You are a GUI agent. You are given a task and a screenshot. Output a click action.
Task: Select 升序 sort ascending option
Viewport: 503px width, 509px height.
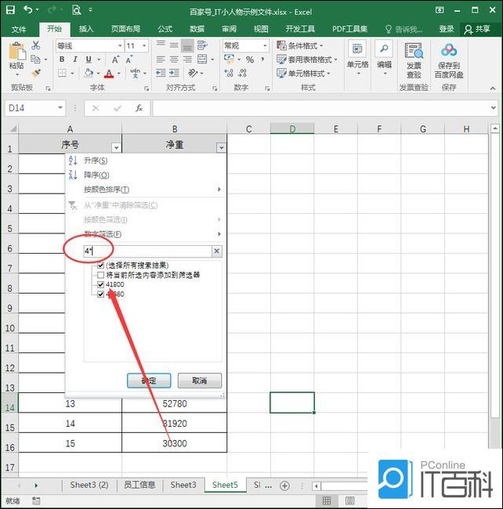(96, 161)
